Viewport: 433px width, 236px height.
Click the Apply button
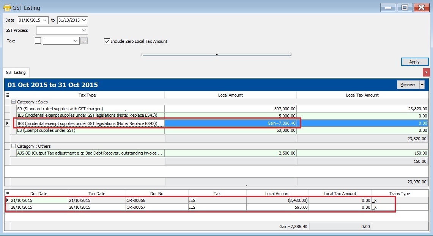click(x=414, y=61)
